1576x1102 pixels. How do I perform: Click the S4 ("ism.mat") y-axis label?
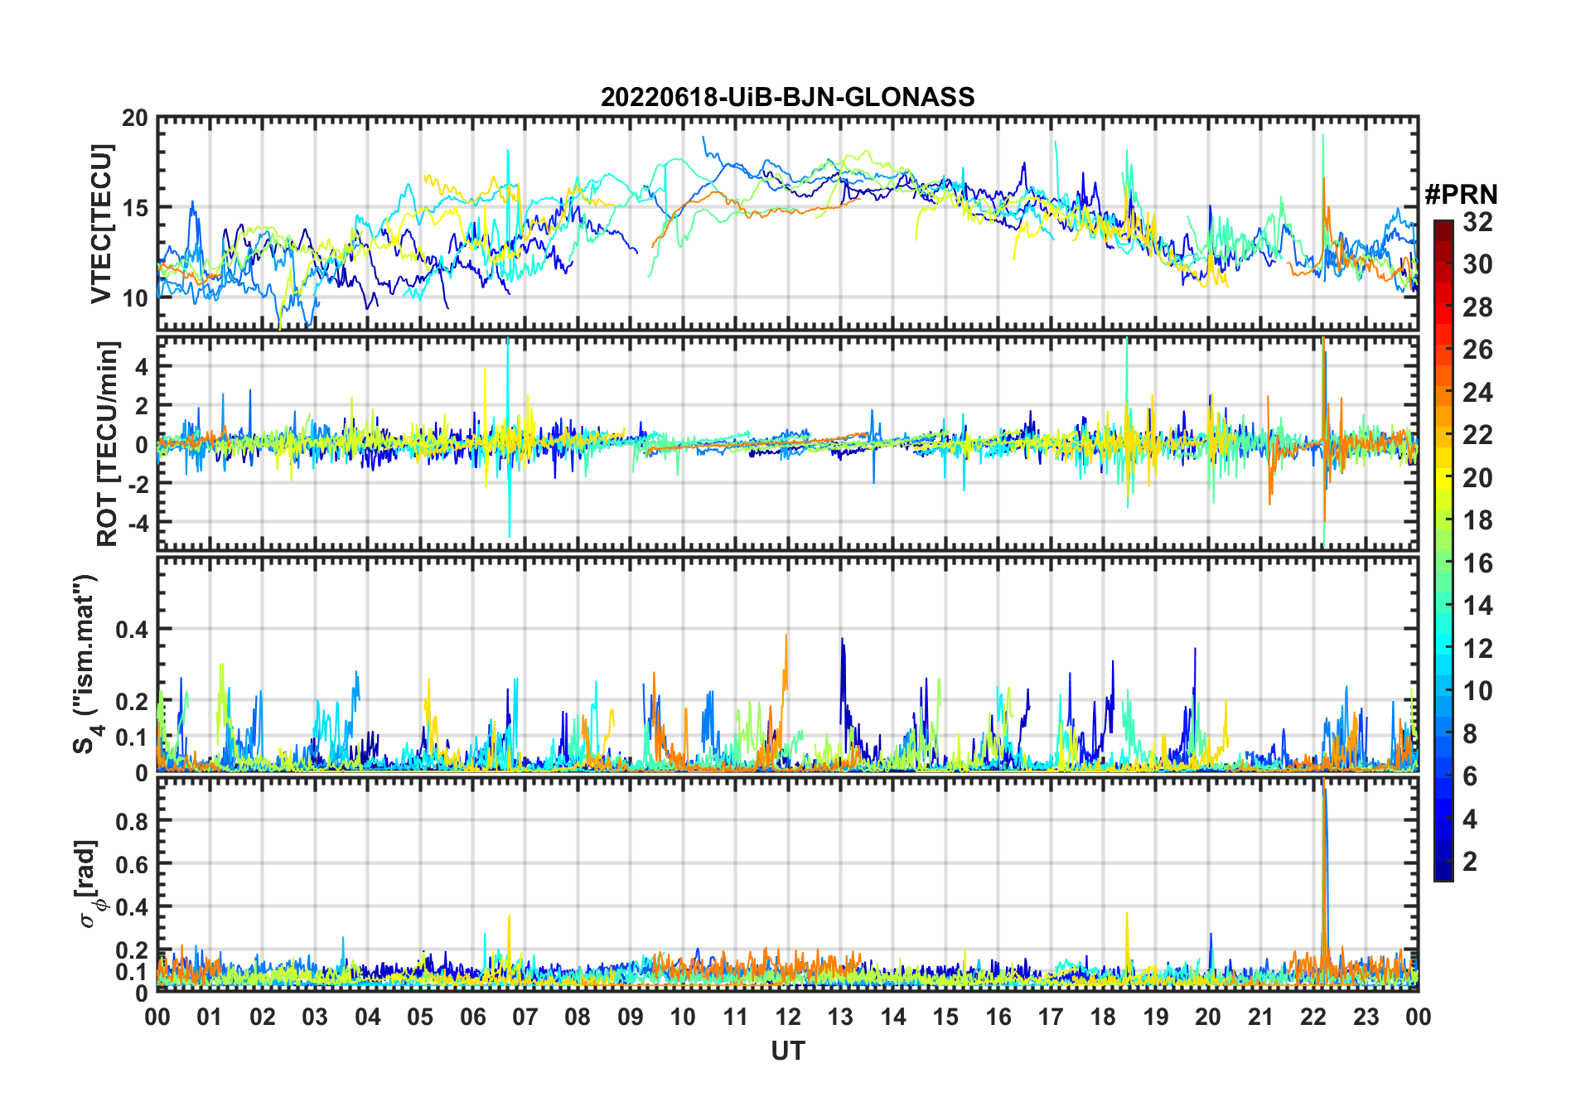(86, 664)
